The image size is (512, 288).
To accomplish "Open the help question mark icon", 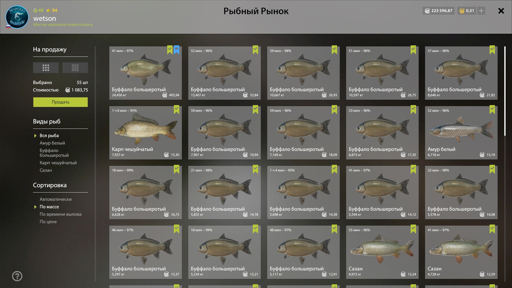I will 17,276.
